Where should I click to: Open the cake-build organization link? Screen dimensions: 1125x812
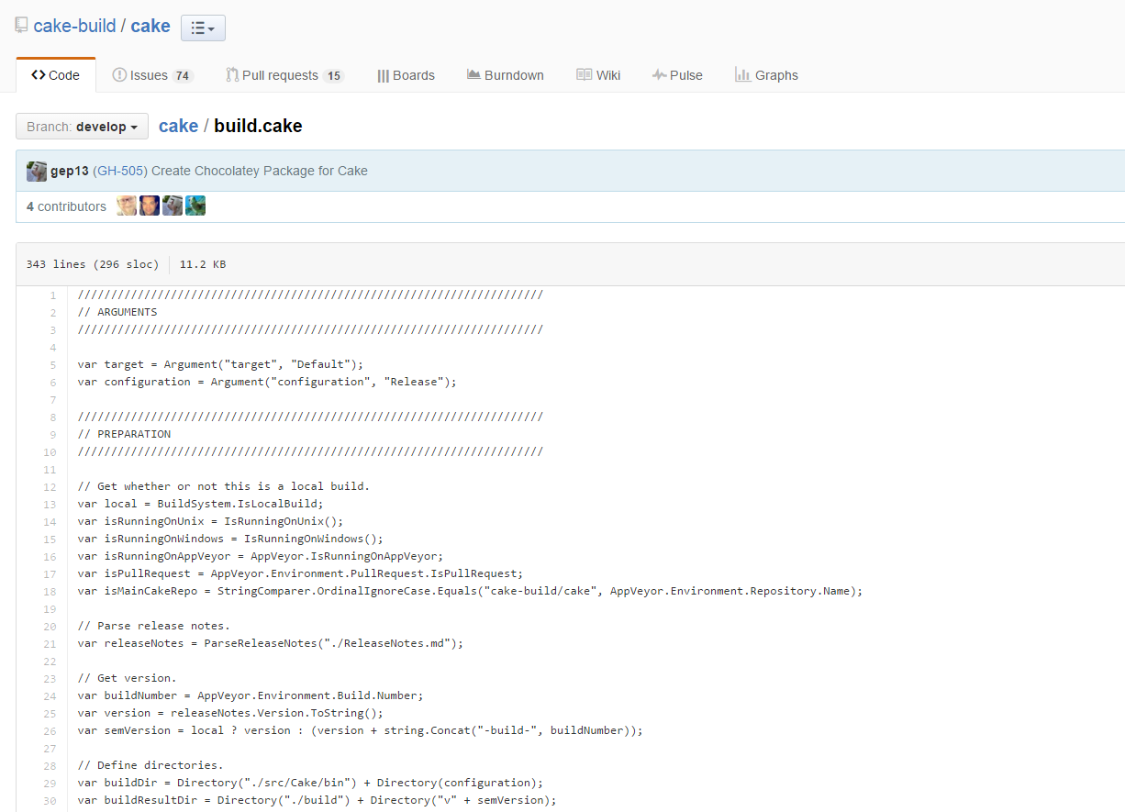74,26
